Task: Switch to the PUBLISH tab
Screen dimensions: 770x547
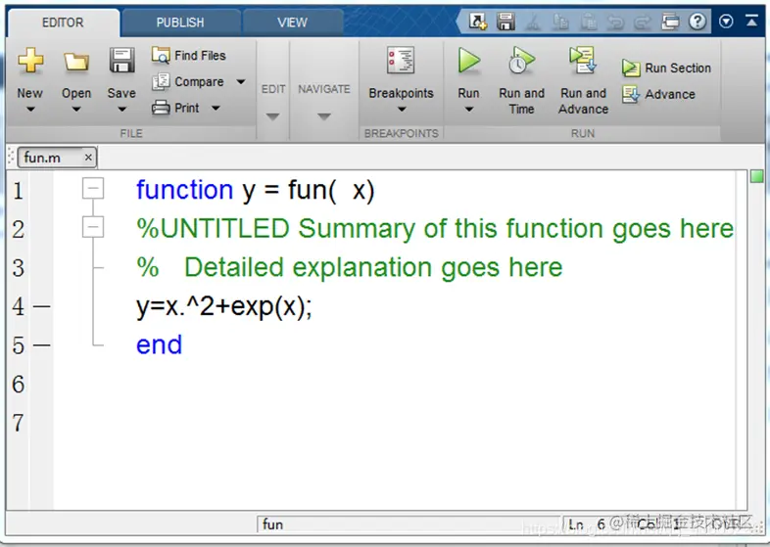Action: pyautogui.click(x=180, y=23)
